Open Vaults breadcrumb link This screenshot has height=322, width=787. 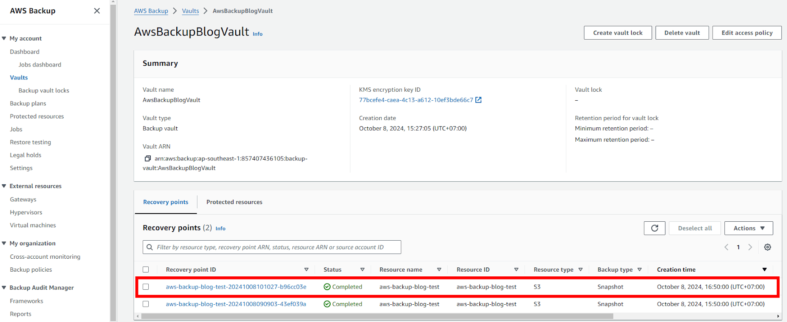point(190,11)
